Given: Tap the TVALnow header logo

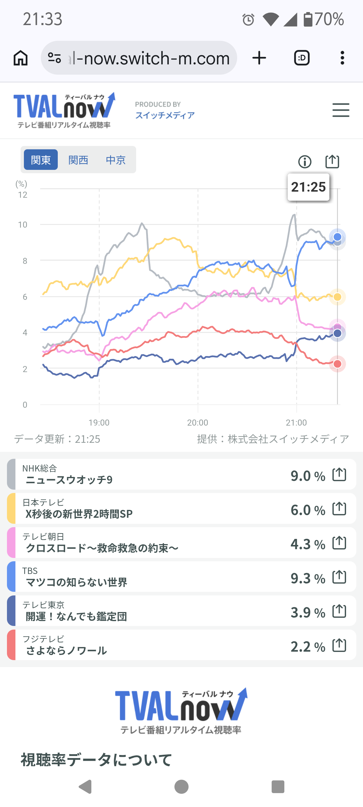Looking at the screenshot, I should pyautogui.click(x=64, y=110).
